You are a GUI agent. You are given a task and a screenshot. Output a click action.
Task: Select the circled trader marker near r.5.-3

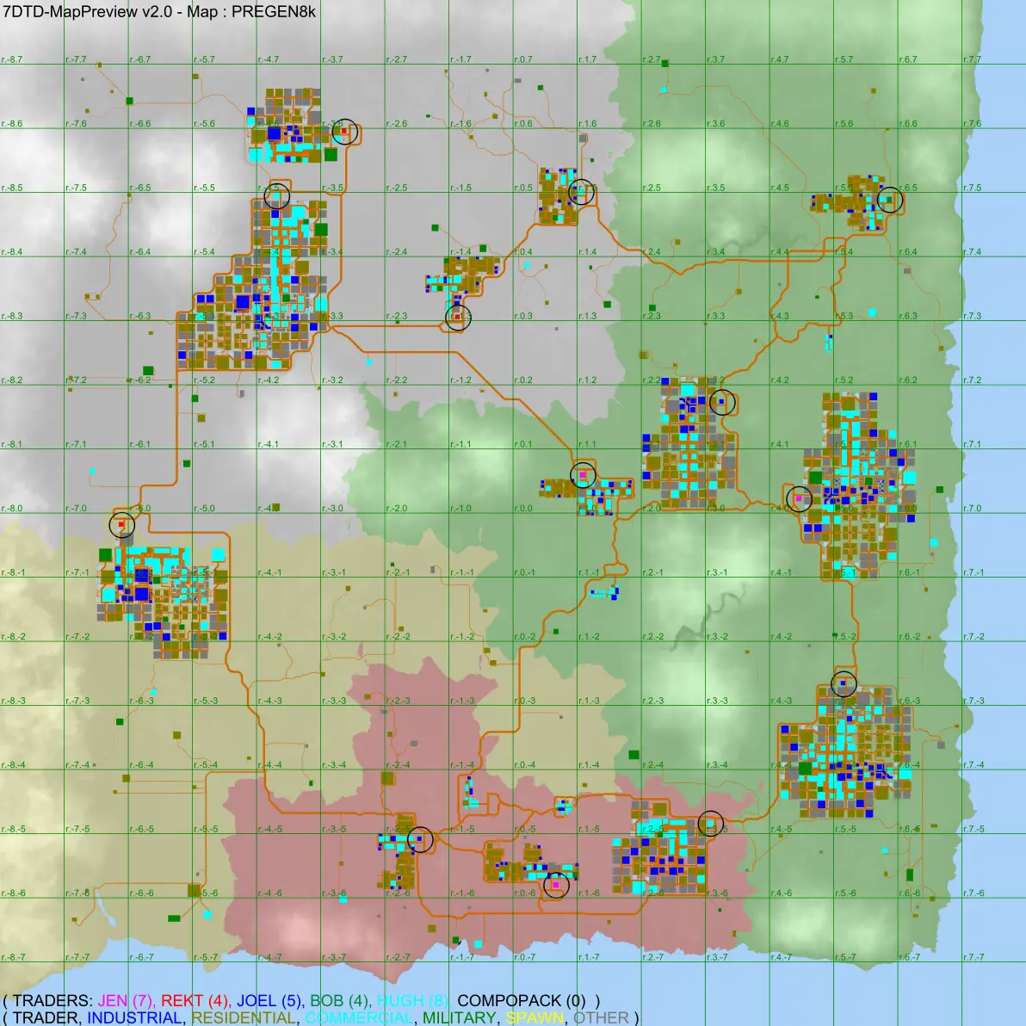844,683
